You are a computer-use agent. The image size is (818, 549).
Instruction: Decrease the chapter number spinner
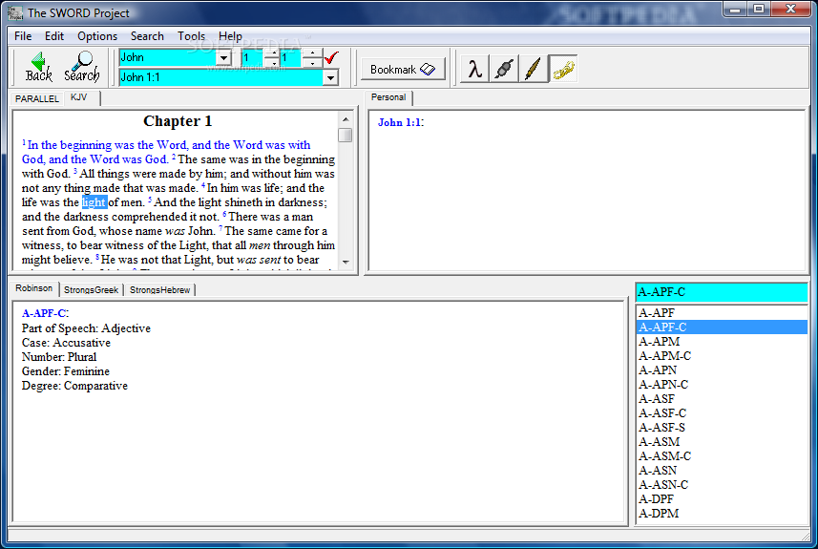(274, 63)
